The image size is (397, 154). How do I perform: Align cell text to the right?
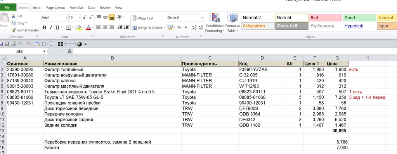pos(111,27)
